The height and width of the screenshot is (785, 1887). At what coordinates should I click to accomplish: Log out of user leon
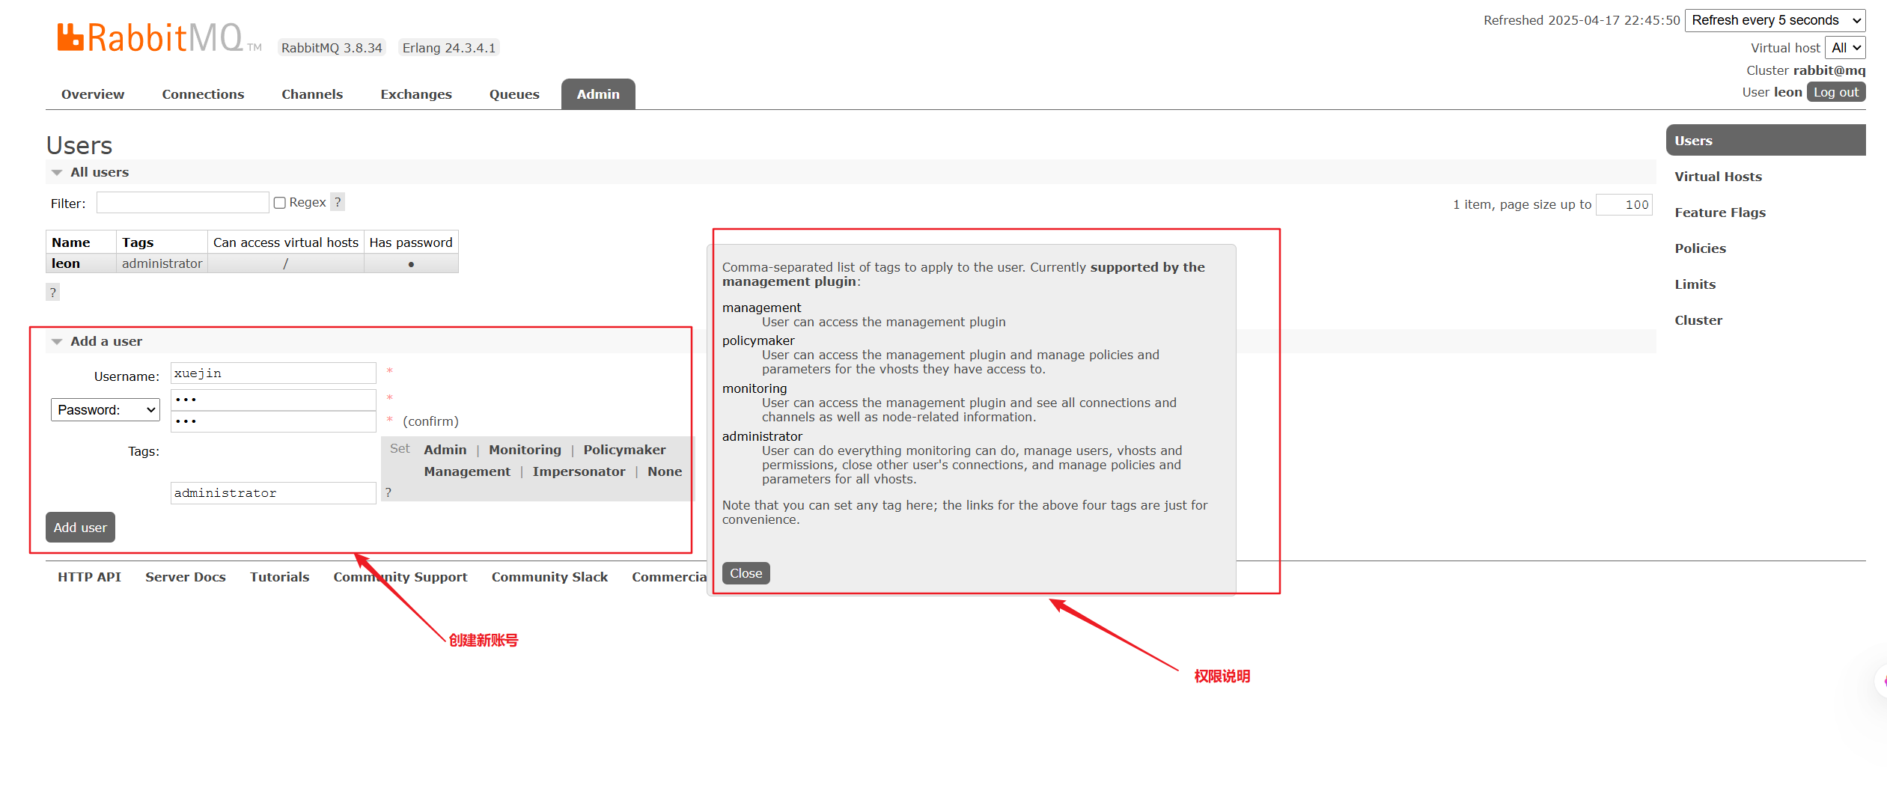pyautogui.click(x=1835, y=92)
